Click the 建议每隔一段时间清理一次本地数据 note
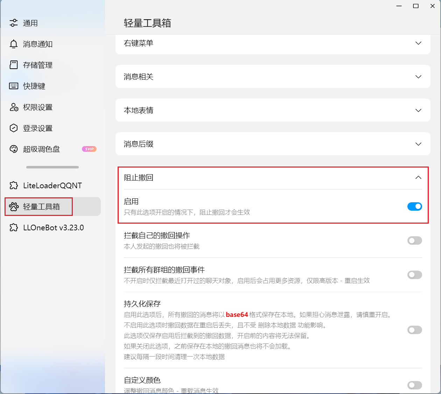The image size is (441, 394). pyautogui.click(x=174, y=357)
